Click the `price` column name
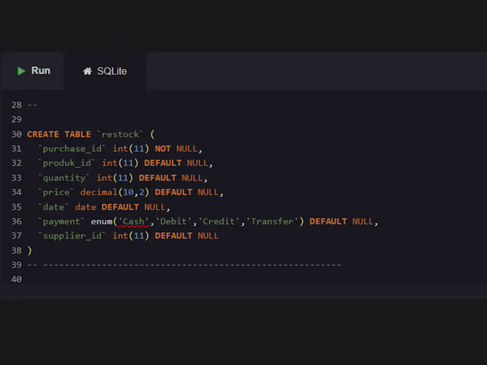487x365 pixels. point(56,192)
